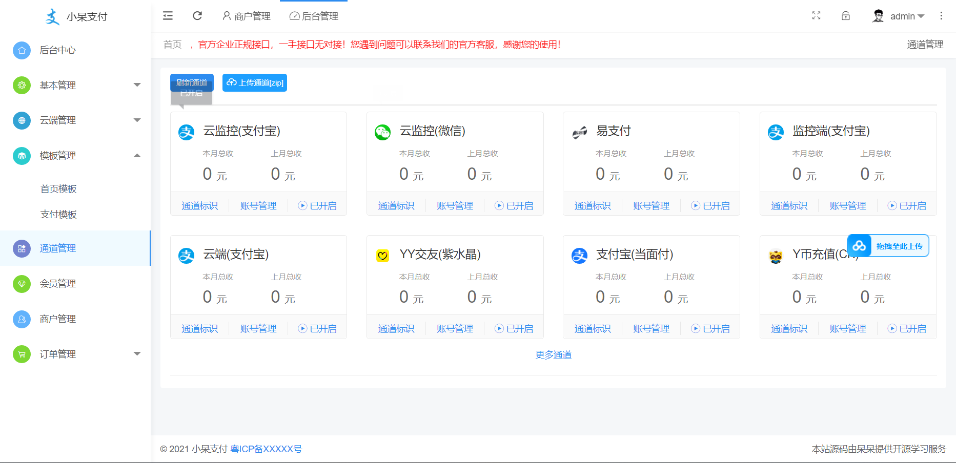
Task: Go to 后台中心 in the sidebar
Action: point(58,50)
